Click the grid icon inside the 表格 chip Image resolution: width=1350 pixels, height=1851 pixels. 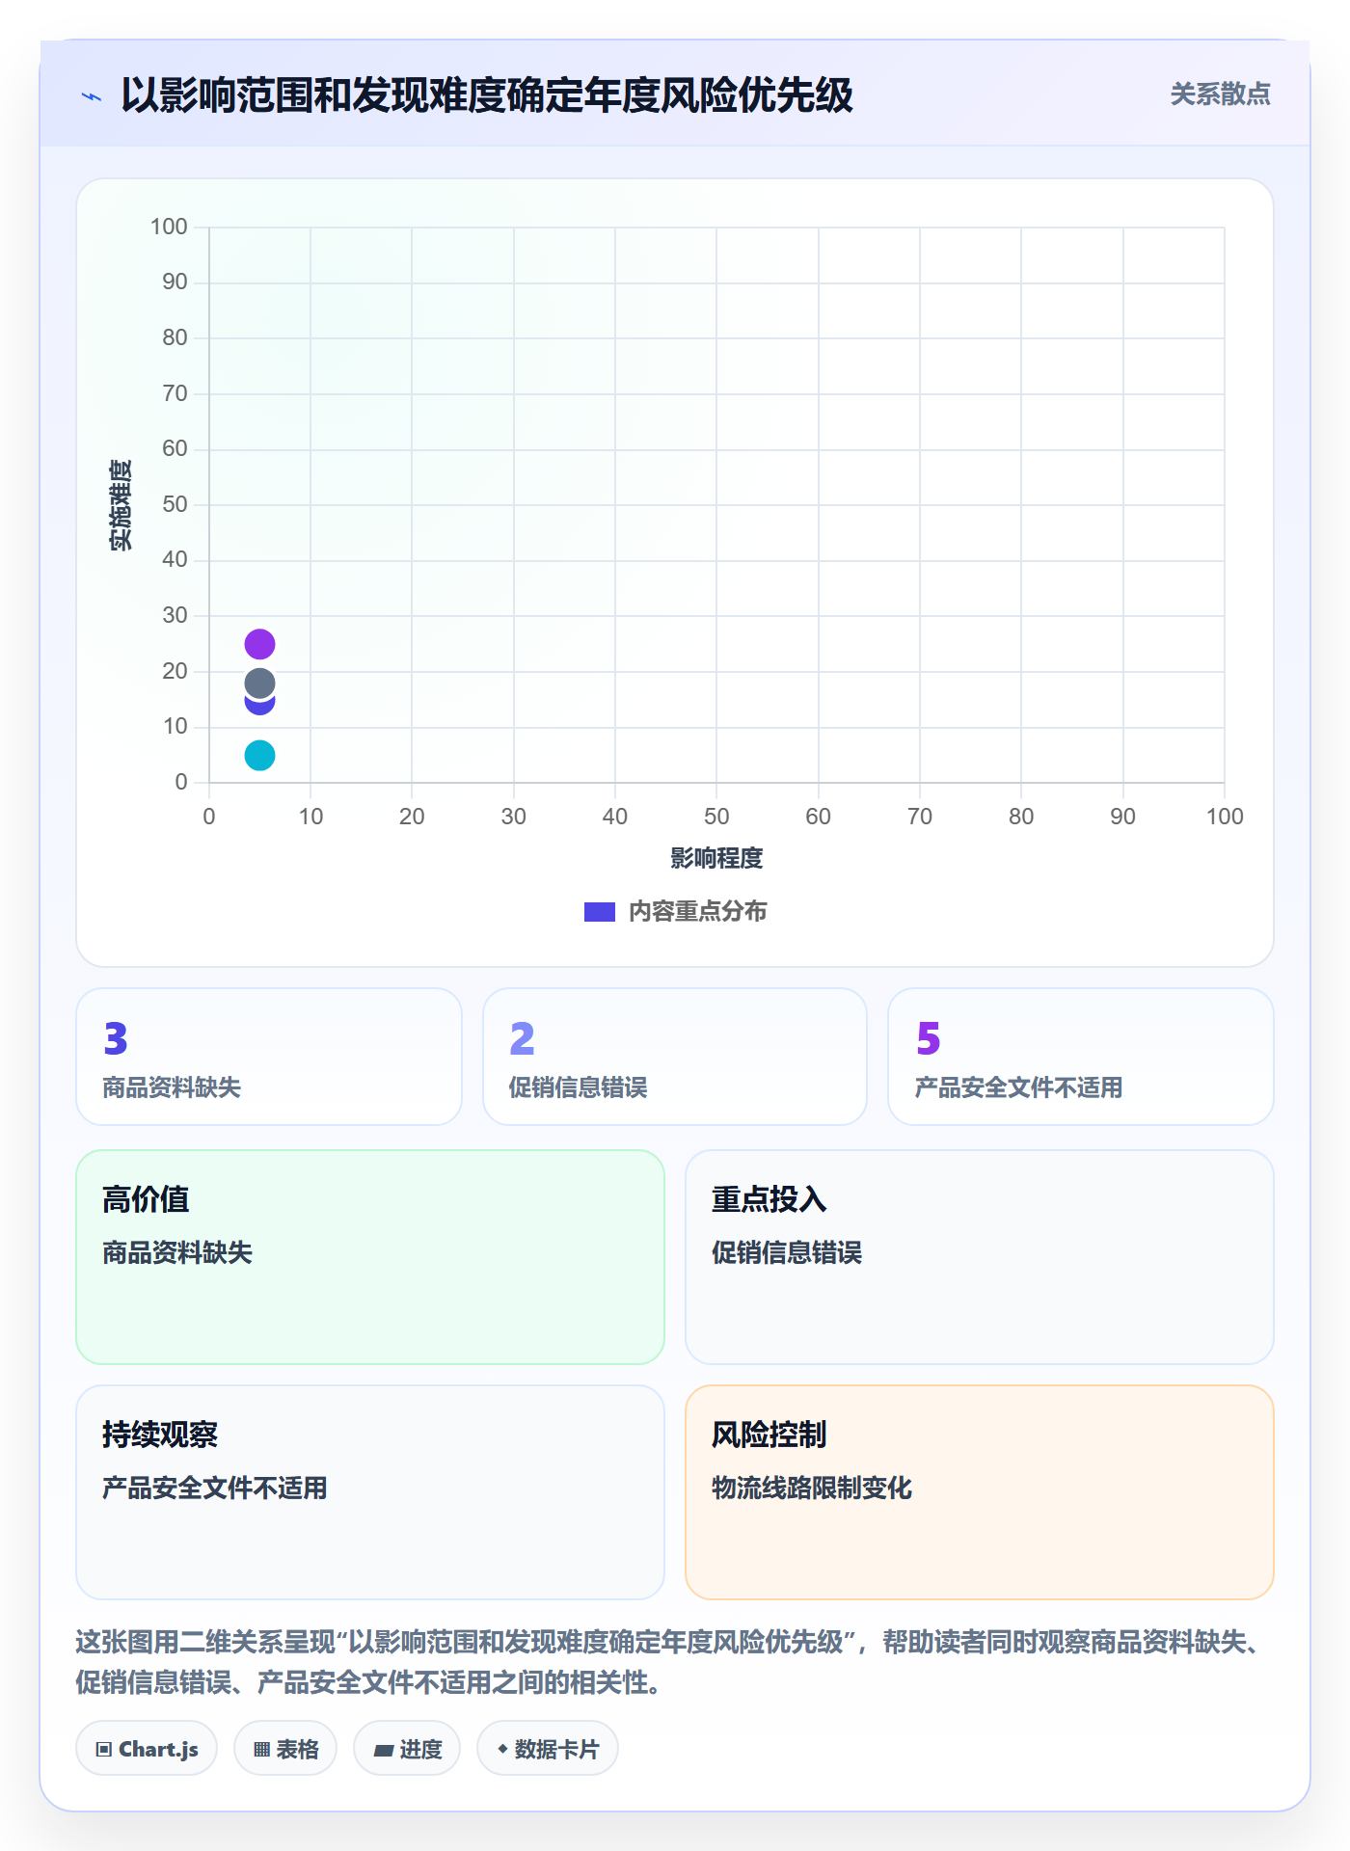point(262,1750)
